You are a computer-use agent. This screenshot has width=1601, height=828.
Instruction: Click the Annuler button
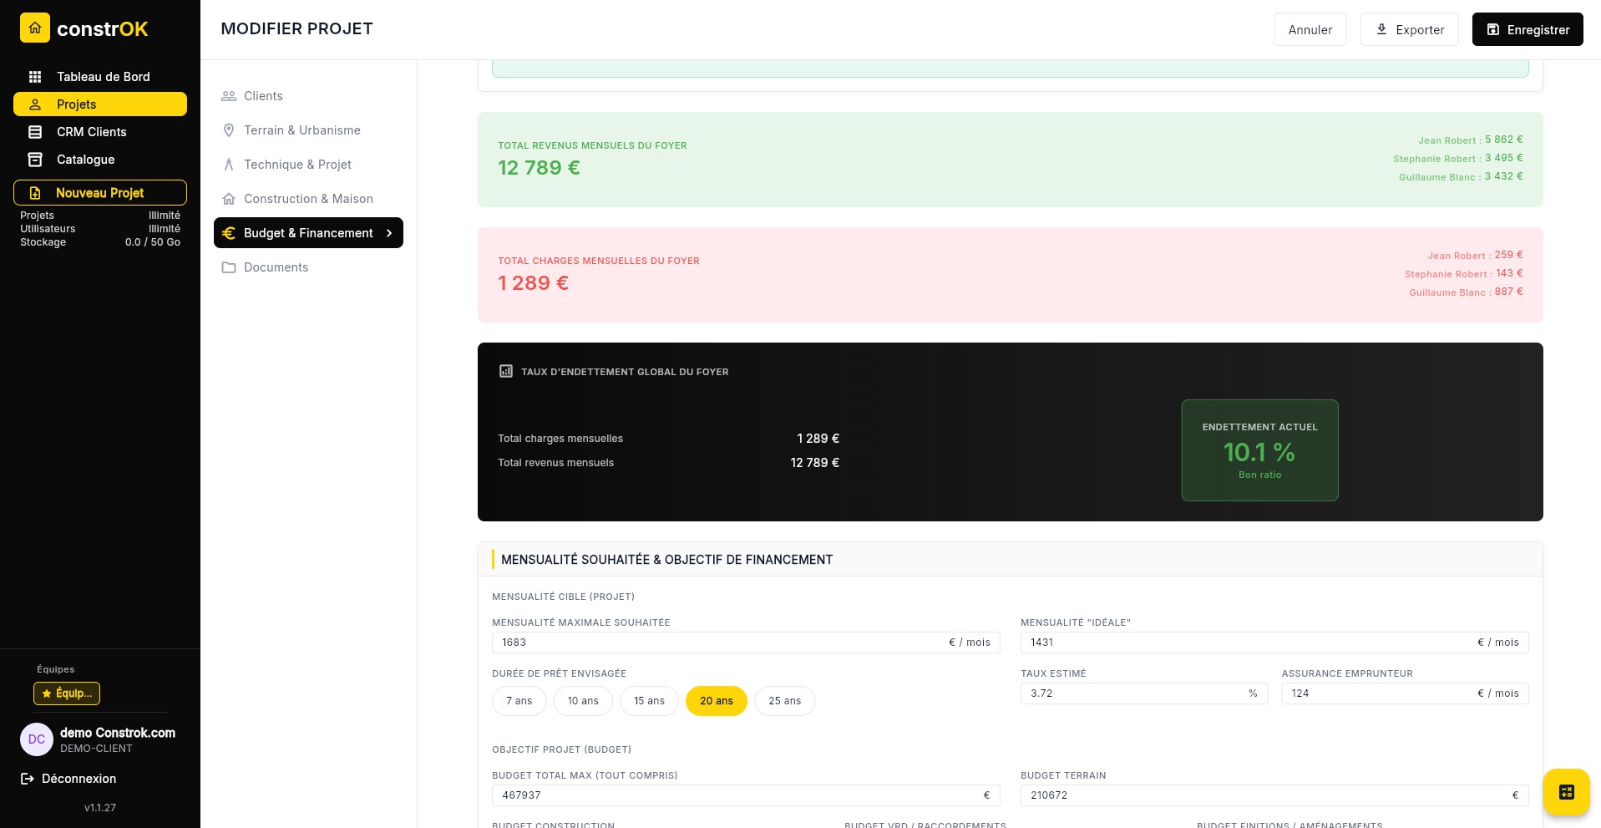[1310, 29]
